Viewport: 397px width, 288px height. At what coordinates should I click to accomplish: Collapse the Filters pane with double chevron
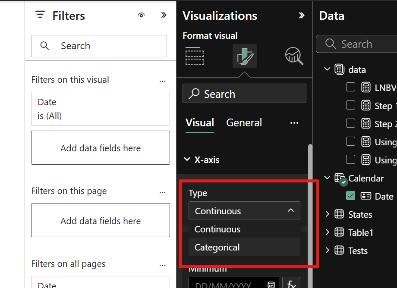point(164,15)
